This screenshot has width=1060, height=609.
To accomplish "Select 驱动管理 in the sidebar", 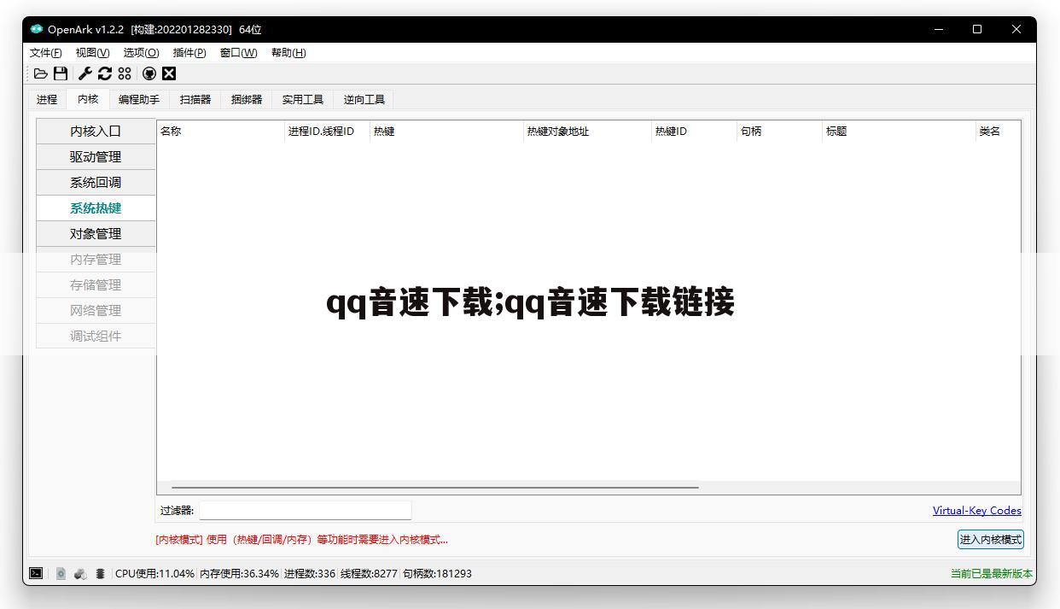I will pyautogui.click(x=96, y=156).
